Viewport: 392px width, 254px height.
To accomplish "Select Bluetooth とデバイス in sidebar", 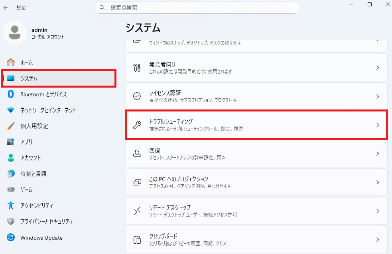I will 59,94.
